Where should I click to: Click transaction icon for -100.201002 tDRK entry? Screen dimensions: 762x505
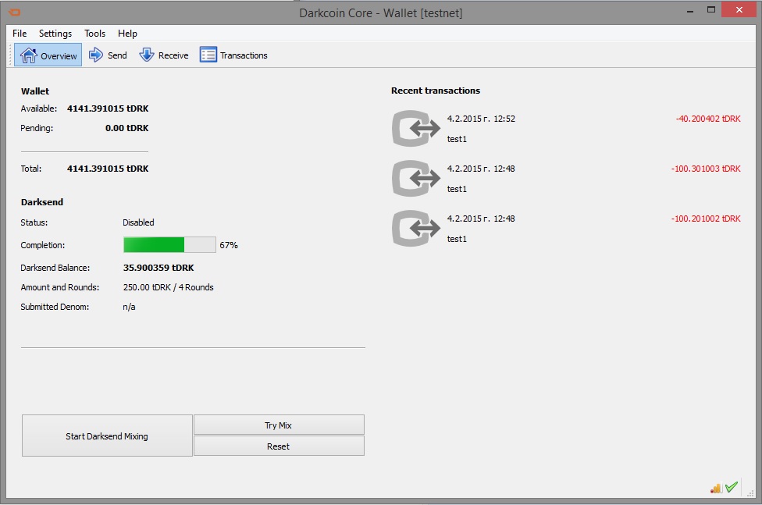[416, 229]
